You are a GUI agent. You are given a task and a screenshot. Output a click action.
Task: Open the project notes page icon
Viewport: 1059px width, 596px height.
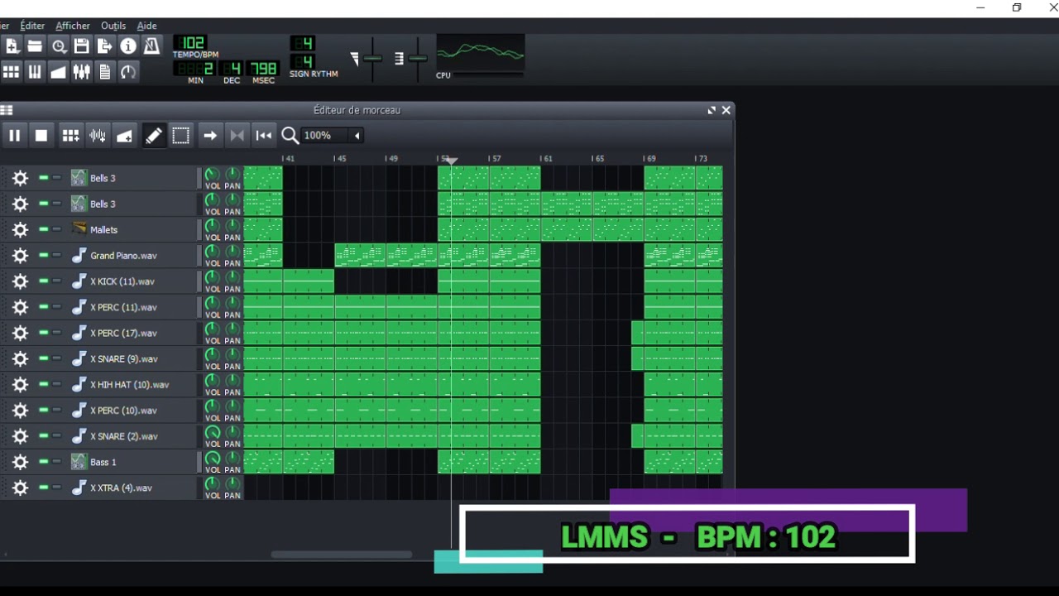104,72
